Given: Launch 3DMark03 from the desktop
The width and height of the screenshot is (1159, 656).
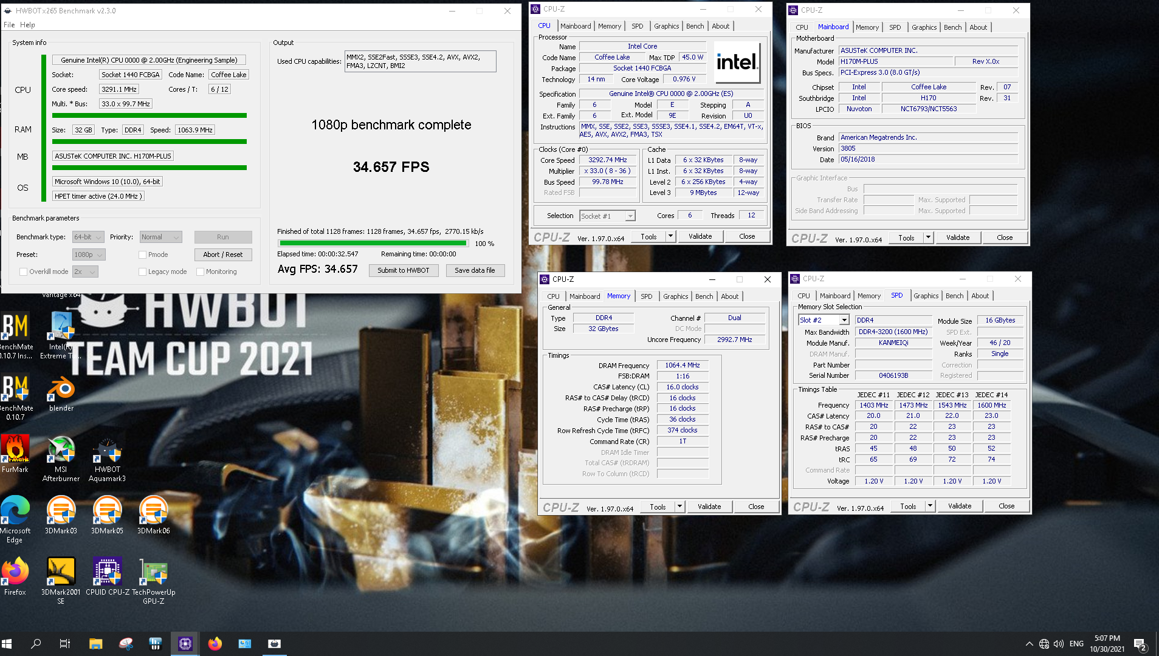Looking at the screenshot, I should point(61,515).
